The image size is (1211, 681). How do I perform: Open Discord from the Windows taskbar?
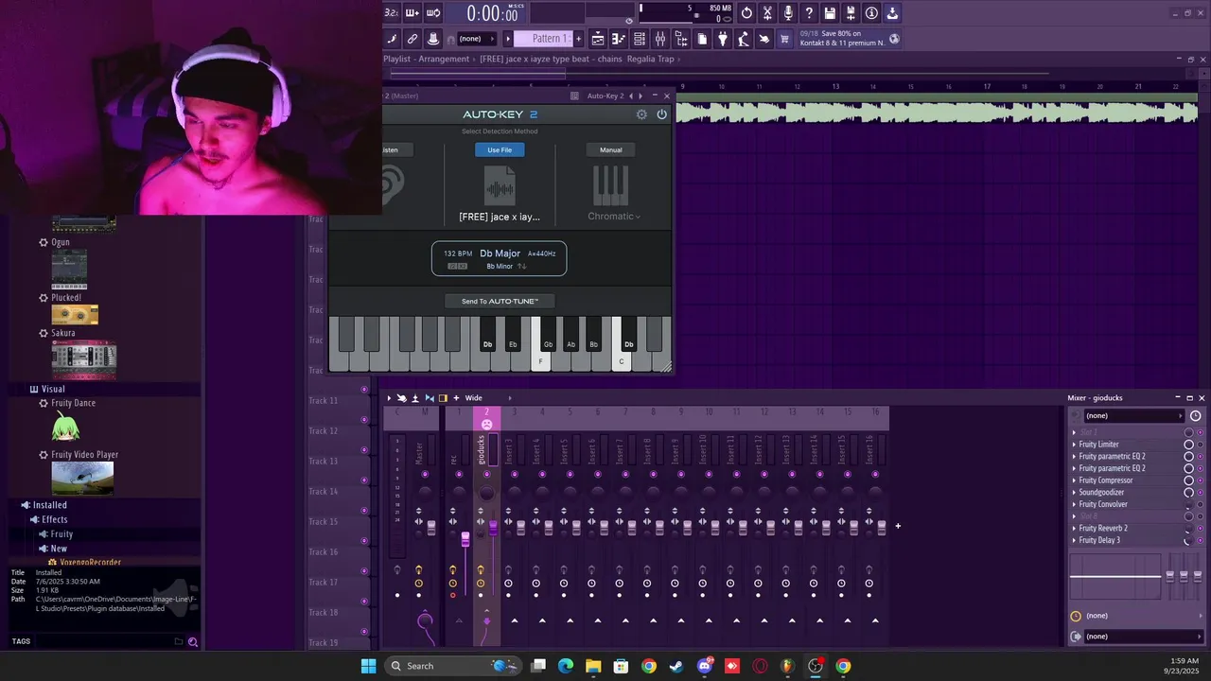click(704, 666)
